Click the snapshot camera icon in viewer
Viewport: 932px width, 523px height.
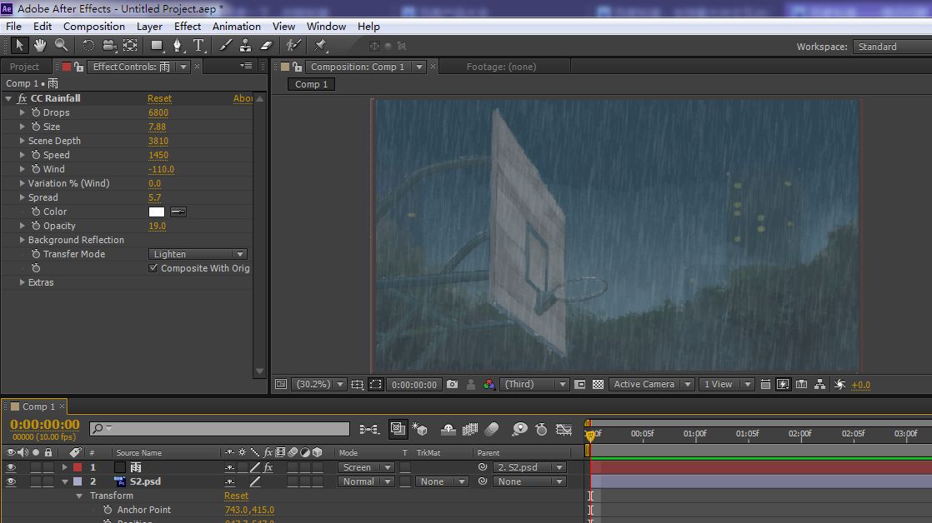pyautogui.click(x=452, y=384)
